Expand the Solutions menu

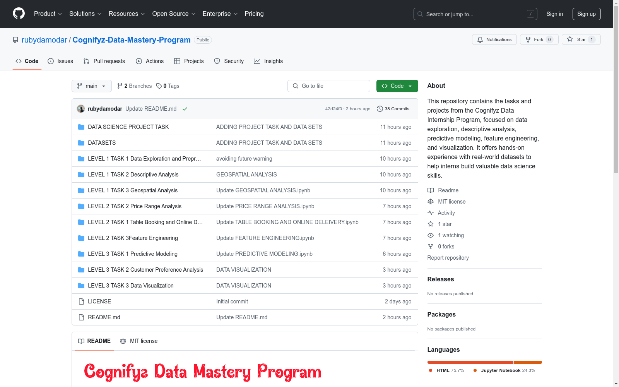pyautogui.click(x=85, y=14)
